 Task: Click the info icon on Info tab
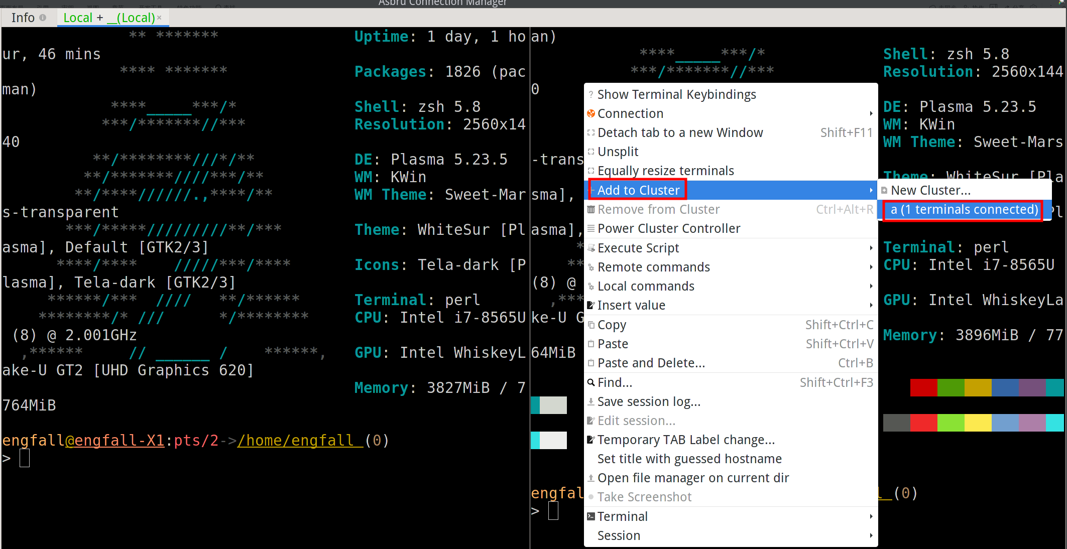click(x=43, y=18)
